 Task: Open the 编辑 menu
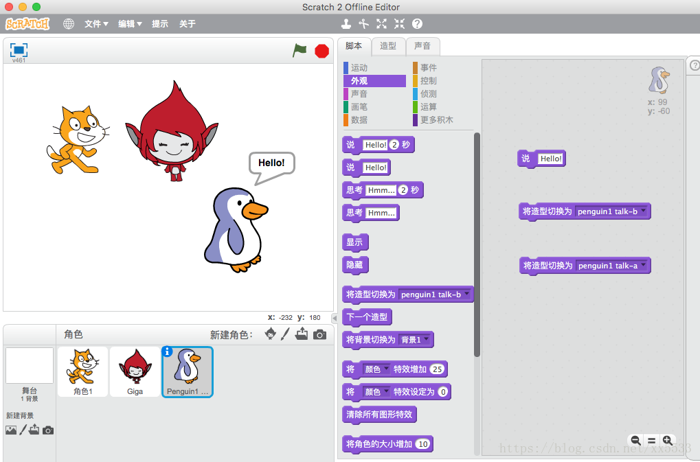pyautogui.click(x=130, y=23)
